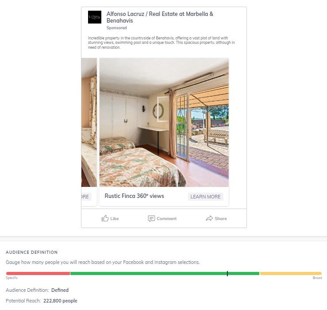
Task: Click the black marker on the audience gauge
Action: tap(227, 274)
